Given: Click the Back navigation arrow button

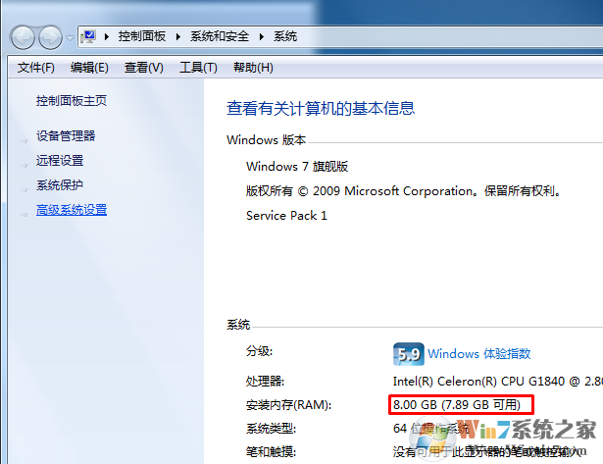Looking at the screenshot, I should (x=23, y=37).
